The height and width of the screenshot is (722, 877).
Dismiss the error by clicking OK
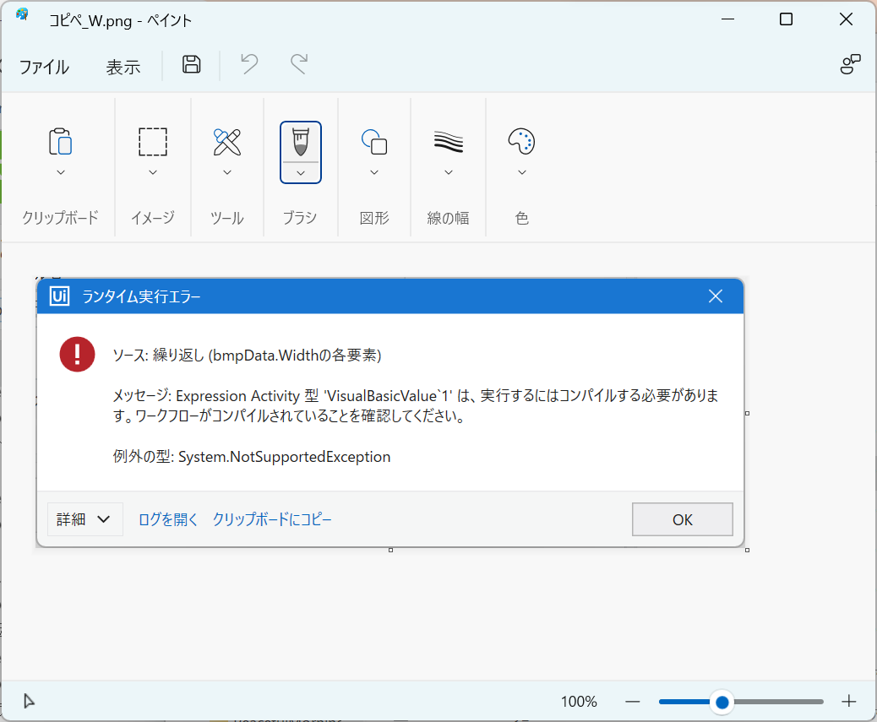point(682,518)
